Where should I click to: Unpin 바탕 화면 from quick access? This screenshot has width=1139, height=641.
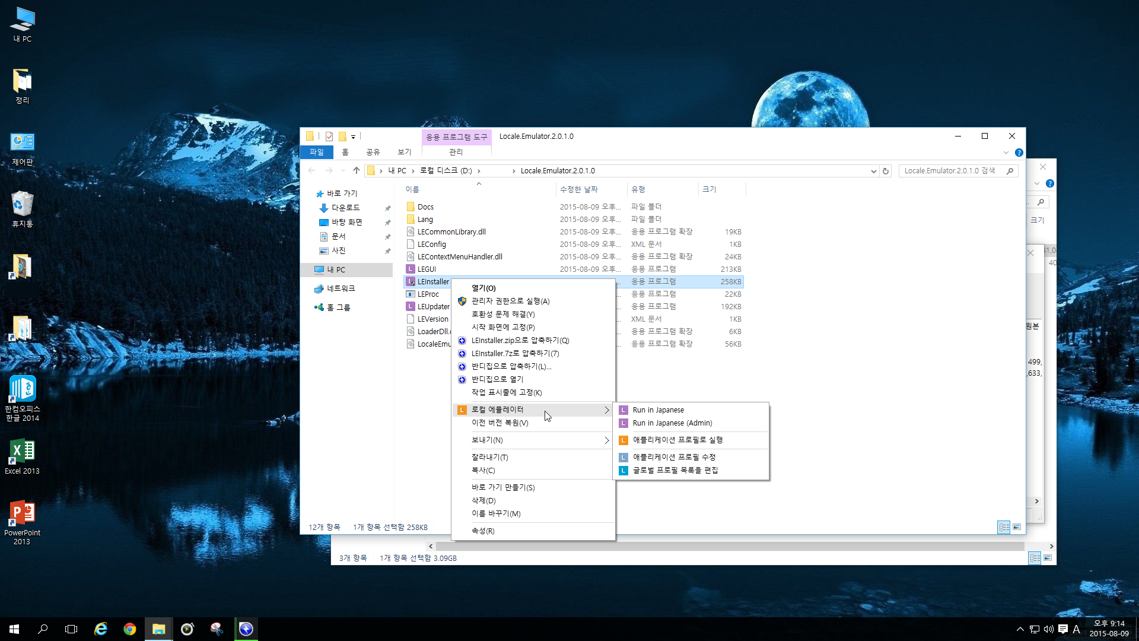pos(387,222)
